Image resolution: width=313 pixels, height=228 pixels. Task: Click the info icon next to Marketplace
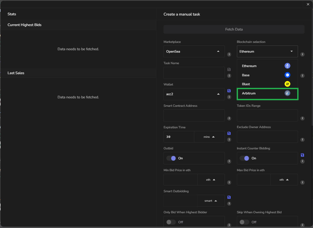(229, 54)
